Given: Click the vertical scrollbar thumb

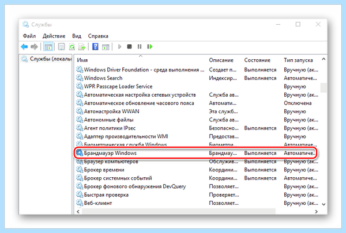Looking at the screenshot, I should pos(324,87).
